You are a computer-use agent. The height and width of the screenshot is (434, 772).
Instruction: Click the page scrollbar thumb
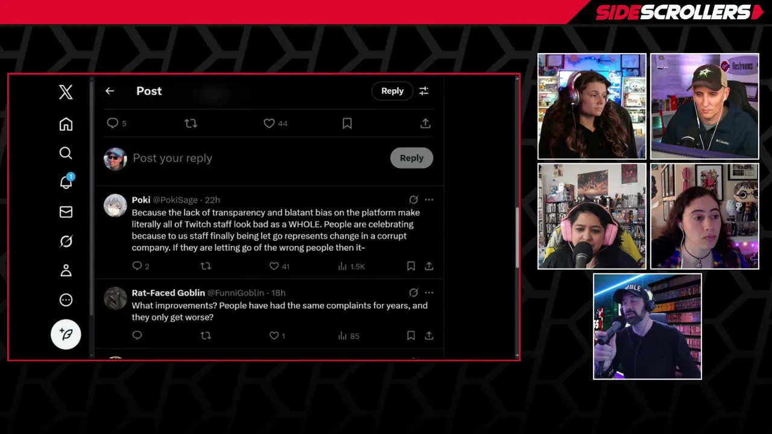517,238
